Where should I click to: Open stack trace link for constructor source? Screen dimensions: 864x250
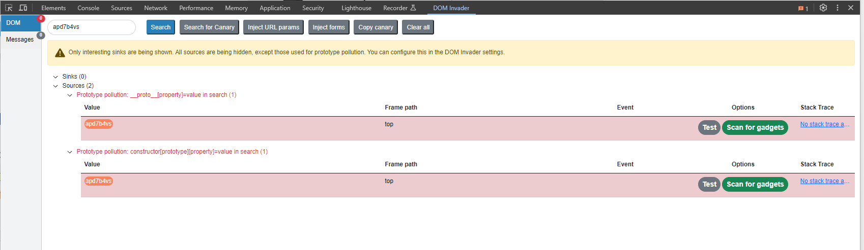pyautogui.click(x=824, y=181)
